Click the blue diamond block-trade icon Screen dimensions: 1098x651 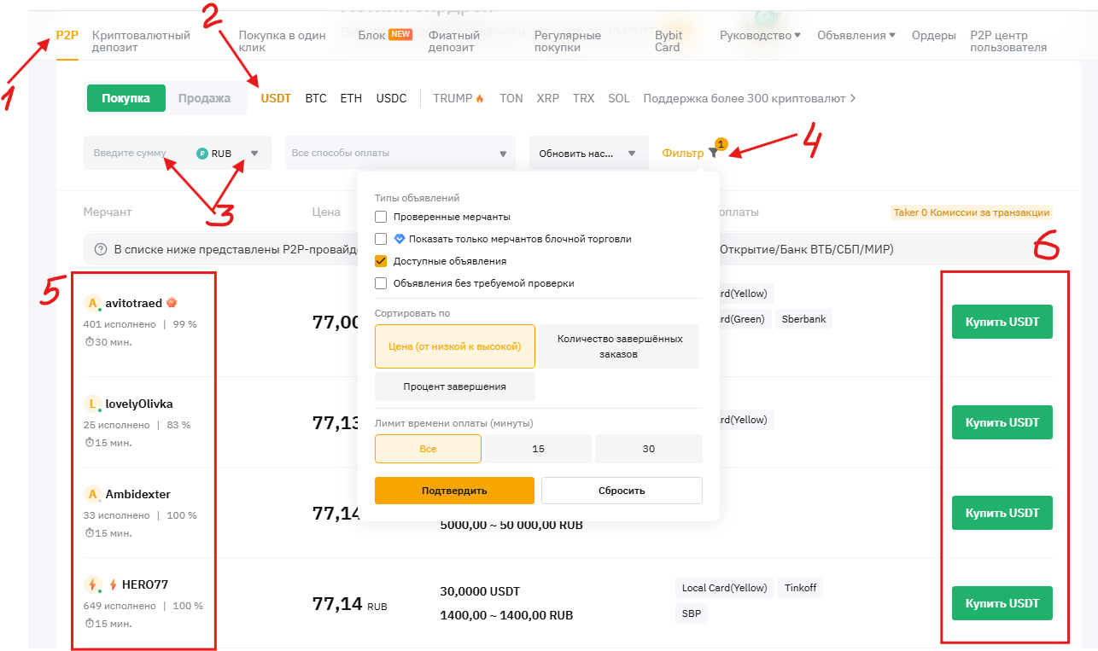(399, 239)
